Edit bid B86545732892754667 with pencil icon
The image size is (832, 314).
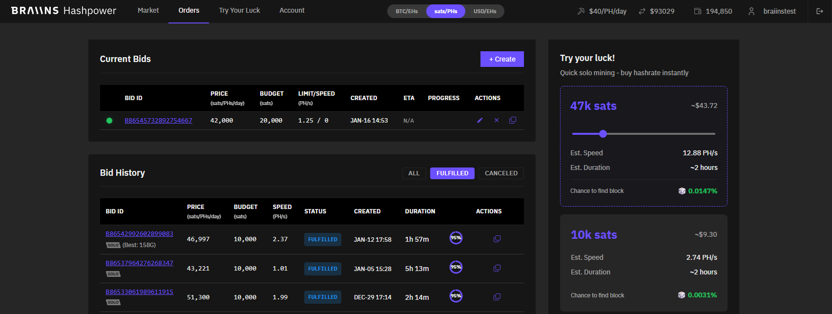click(480, 120)
